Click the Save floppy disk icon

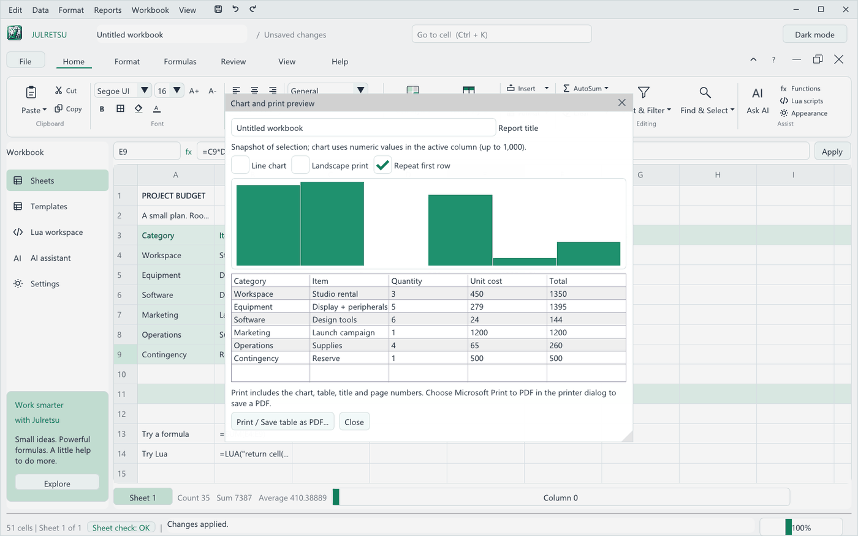click(218, 9)
